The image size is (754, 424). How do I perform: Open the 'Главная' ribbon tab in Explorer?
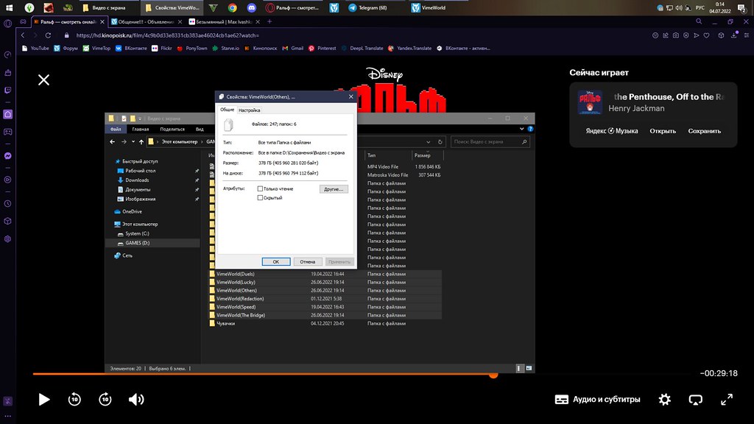140,129
